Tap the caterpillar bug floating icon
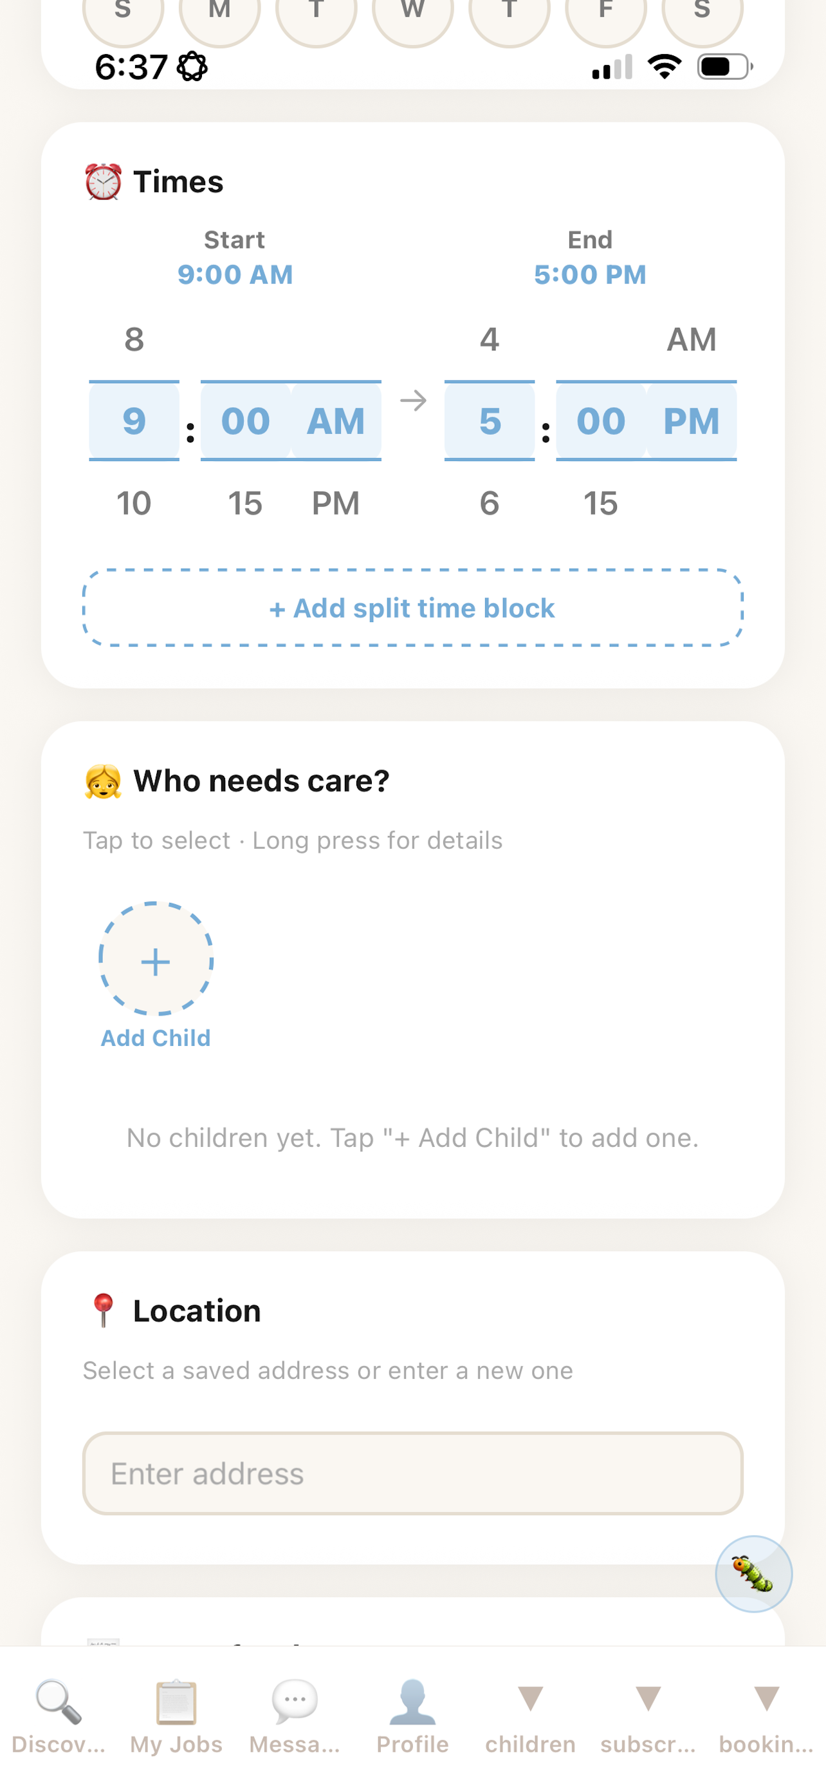Screen dimensions: 826x1789 754,1573
